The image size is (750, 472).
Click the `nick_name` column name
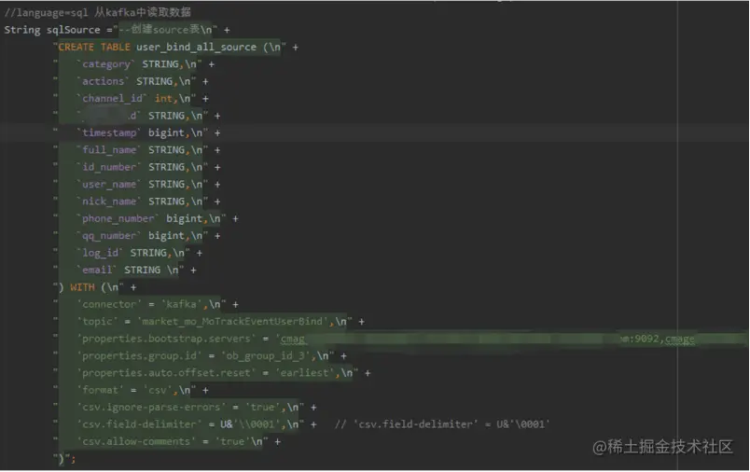click(x=109, y=201)
